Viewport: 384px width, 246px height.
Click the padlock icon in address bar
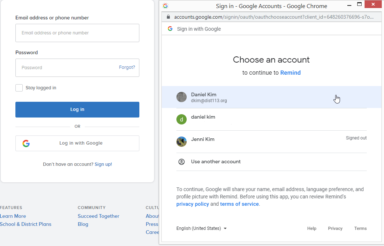(x=168, y=17)
